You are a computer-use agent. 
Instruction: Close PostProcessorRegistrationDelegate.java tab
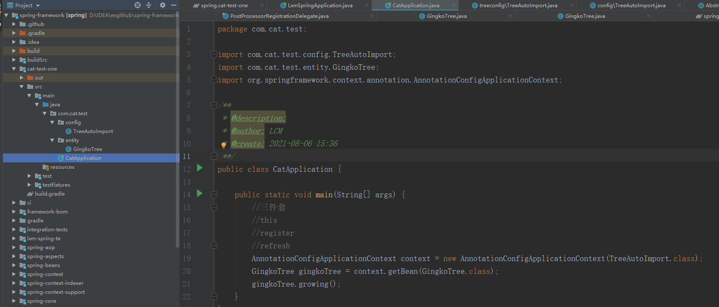[x=372, y=16]
